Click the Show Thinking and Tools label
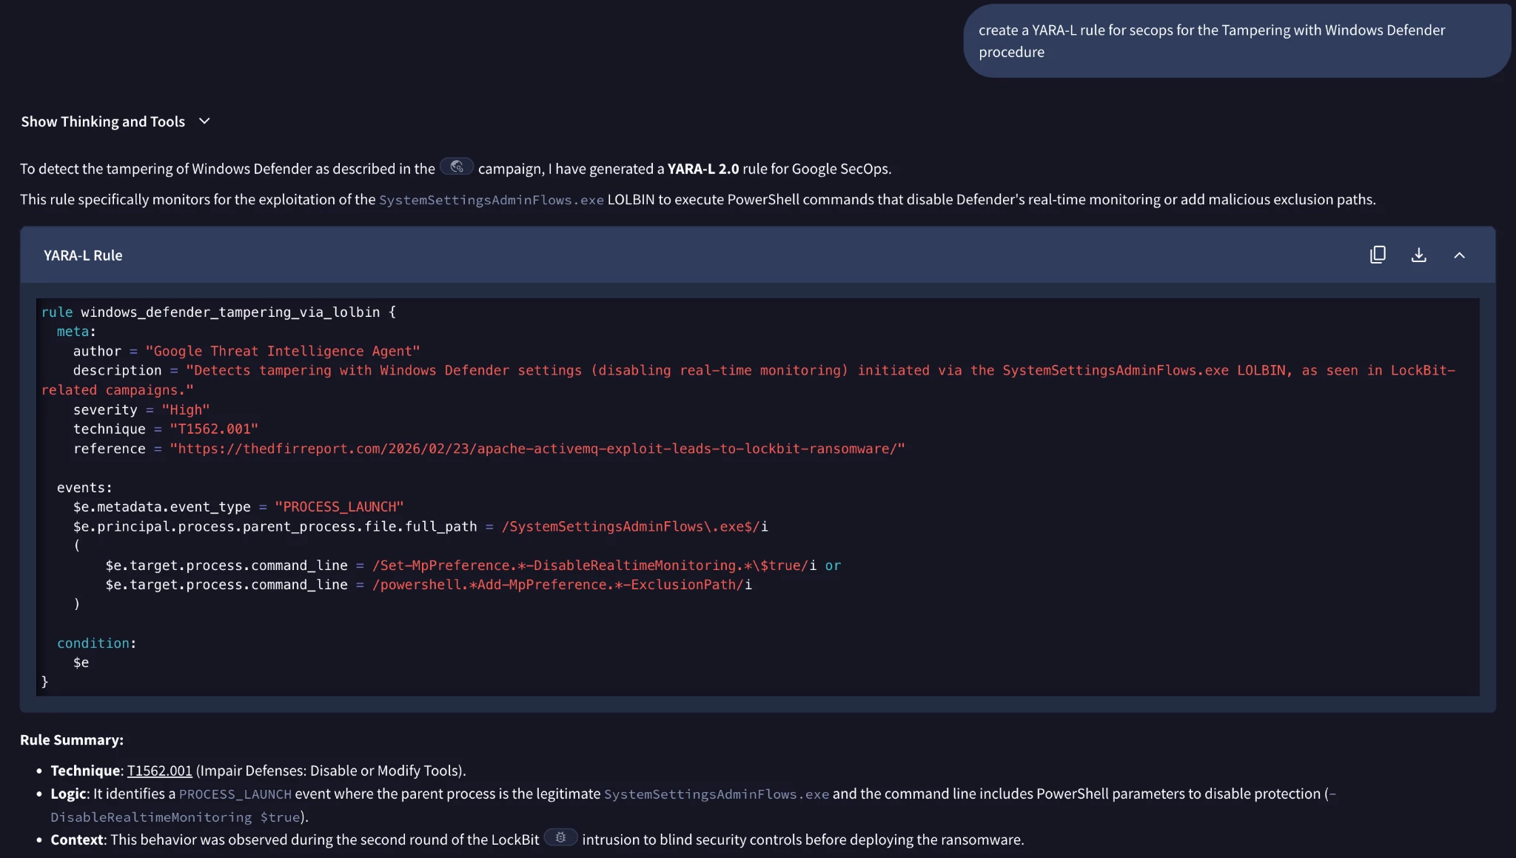The image size is (1516, 858). 103,121
